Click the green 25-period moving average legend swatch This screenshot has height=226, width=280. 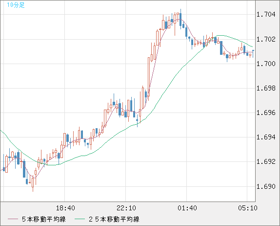(80, 219)
